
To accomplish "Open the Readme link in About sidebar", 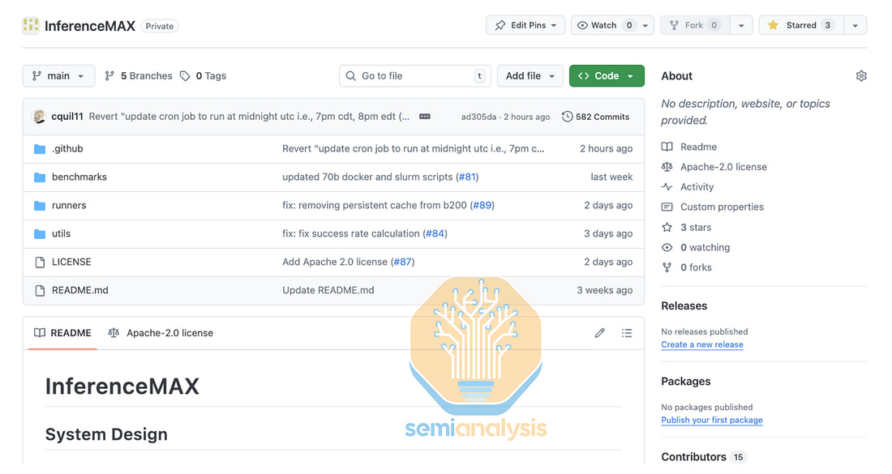I will pos(698,147).
